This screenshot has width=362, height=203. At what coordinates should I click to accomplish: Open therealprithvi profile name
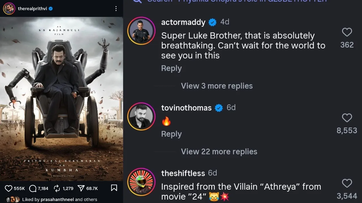pos(33,9)
